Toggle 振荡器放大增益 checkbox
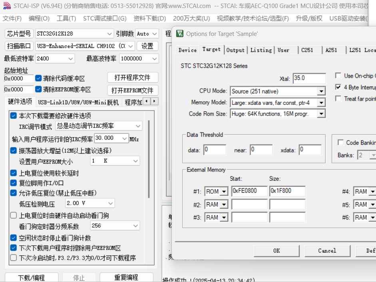 14,151
